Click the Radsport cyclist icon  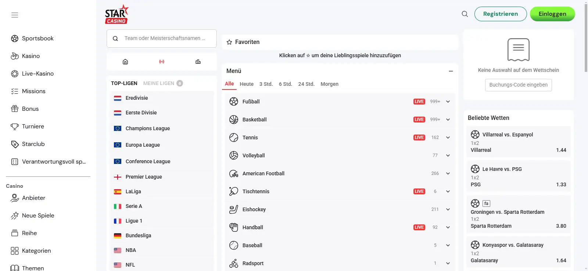(x=234, y=263)
